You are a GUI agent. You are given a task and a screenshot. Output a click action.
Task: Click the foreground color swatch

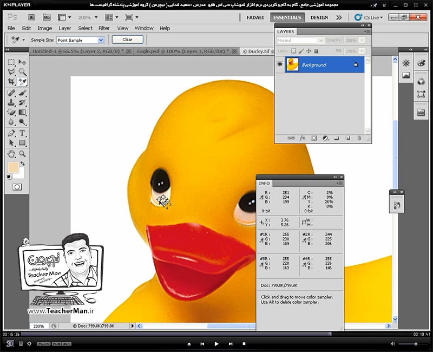pyautogui.click(x=12, y=168)
